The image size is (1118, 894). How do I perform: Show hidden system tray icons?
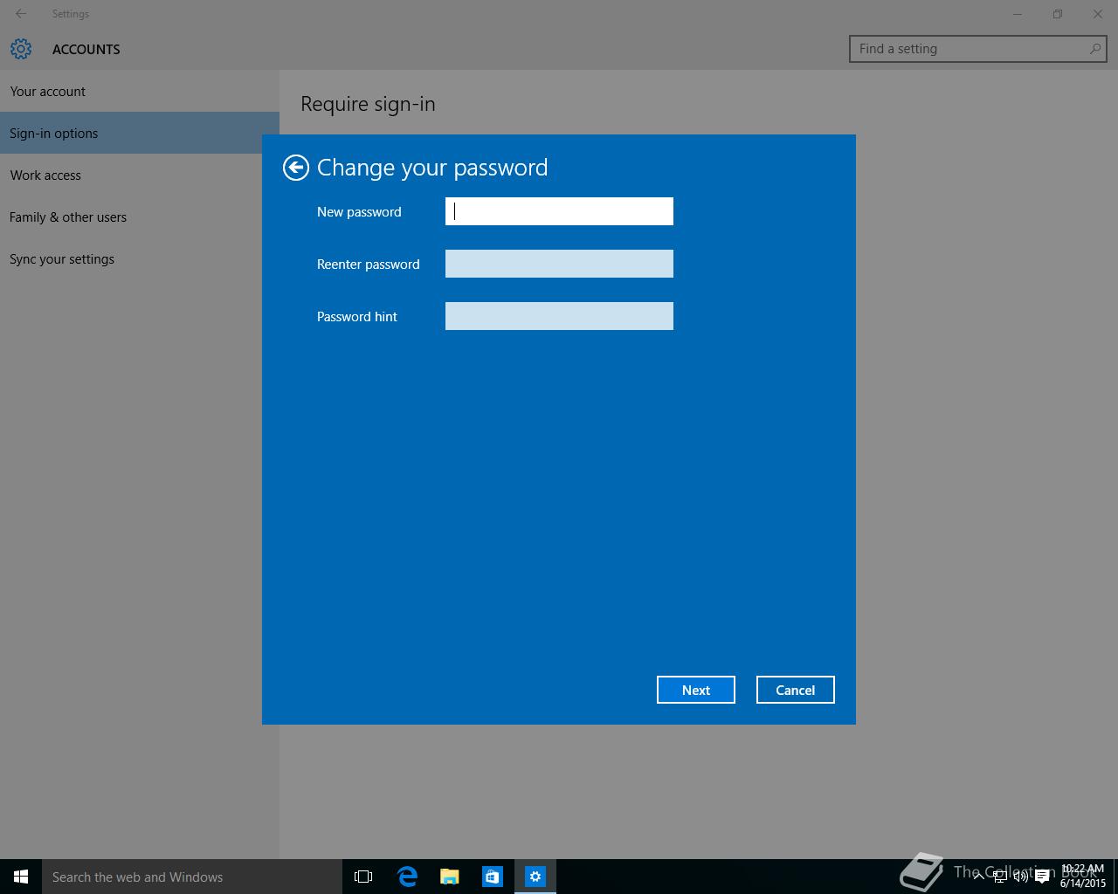pos(979,877)
